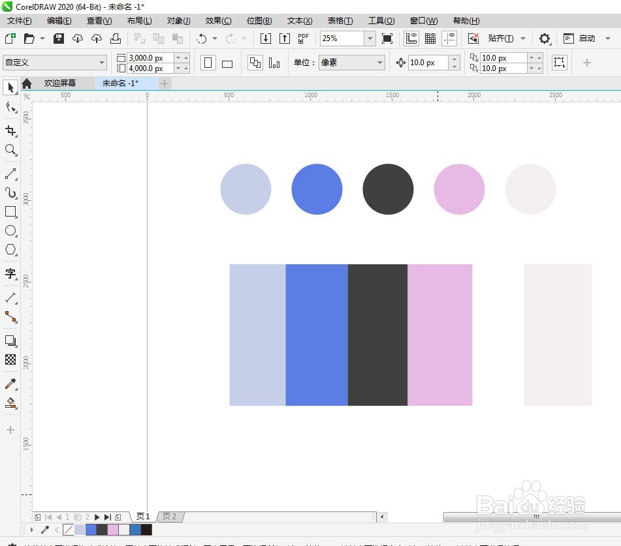Expand the Open recent dropdown arrow
The height and width of the screenshot is (546, 621).
(x=42, y=38)
